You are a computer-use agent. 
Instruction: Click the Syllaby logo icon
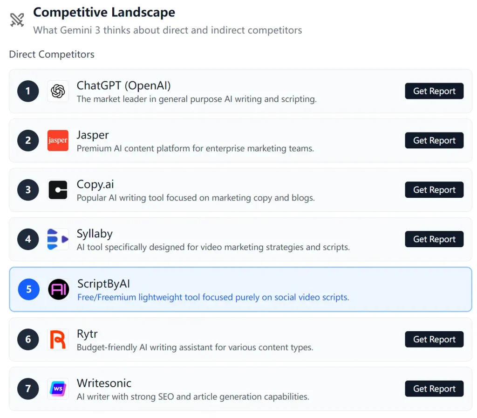[58, 239]
